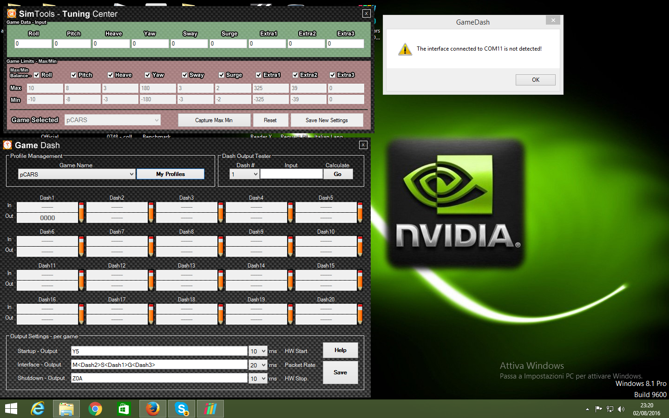The image size is (669, 418).
Task: Toggle the Extra2 balance checkbox
Action: (x=295, y=75)
